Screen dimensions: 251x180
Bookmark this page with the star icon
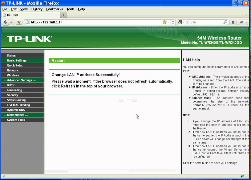(164, 22)
